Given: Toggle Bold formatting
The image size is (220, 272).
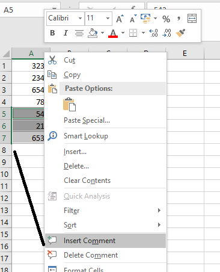Looking at the screenshot, I should pos(52,33).
